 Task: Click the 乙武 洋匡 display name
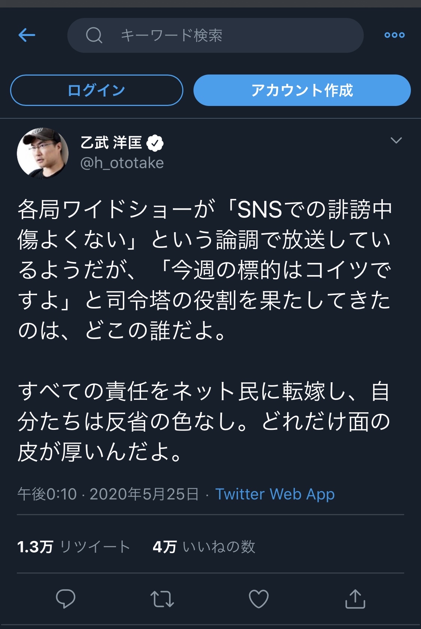coord(111,143)
